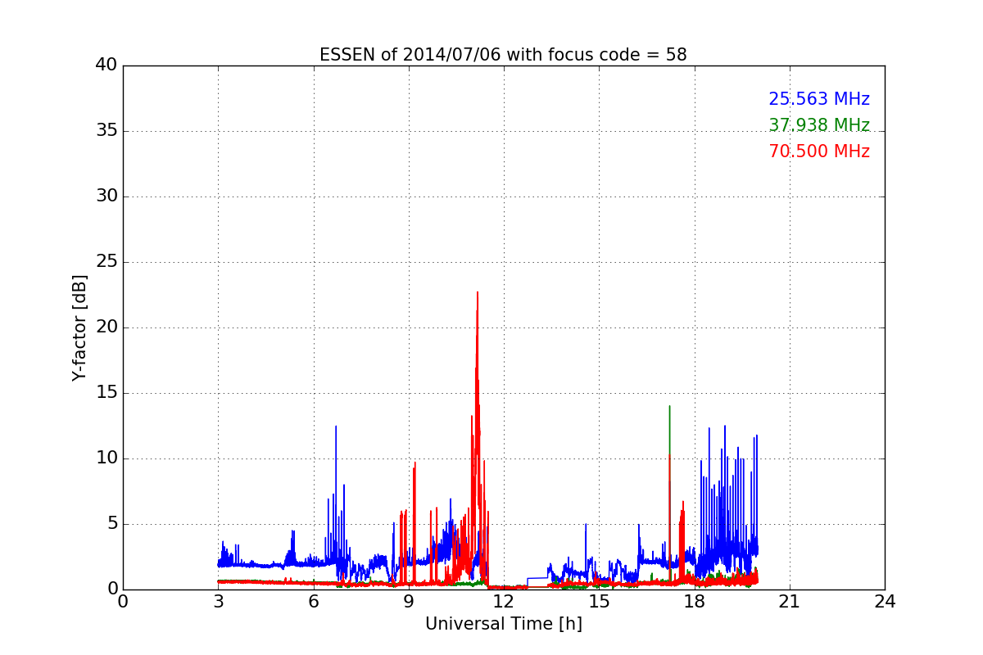Screen dimensions: 983x655
Task: Click the x-axis tick label 12
Action: pos(503,601)
